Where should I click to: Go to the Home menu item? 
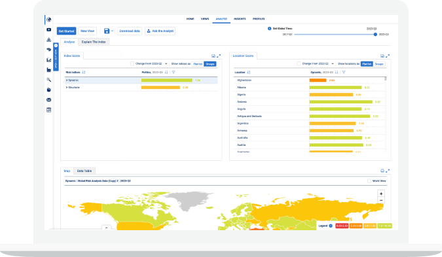coord(191,19)
